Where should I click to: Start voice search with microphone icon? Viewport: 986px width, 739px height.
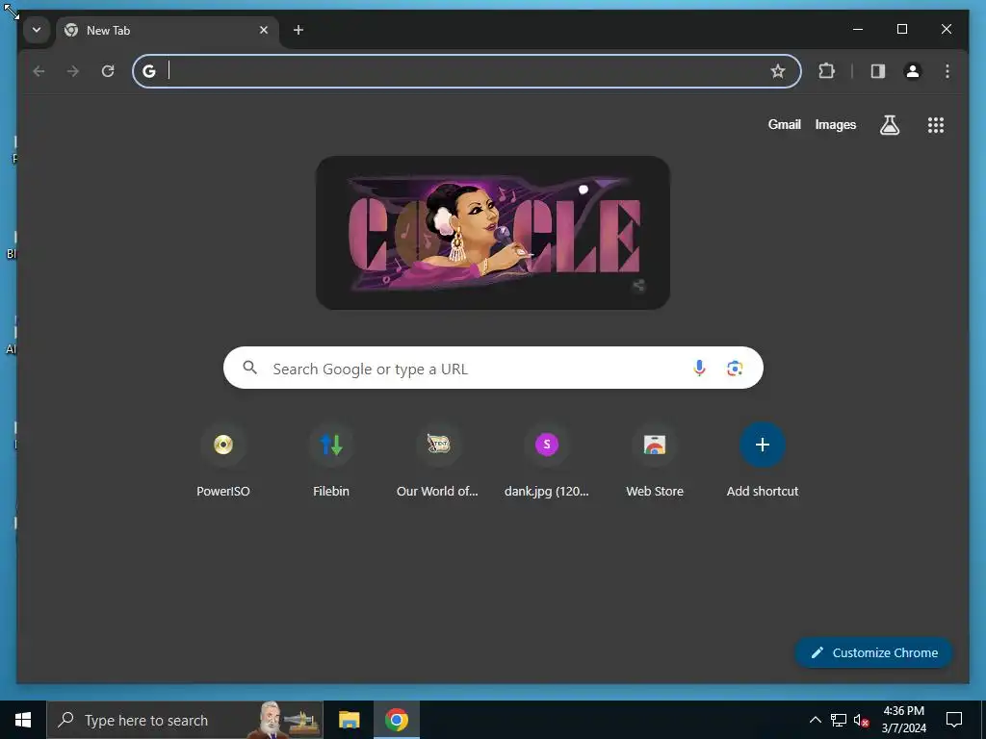699,369
